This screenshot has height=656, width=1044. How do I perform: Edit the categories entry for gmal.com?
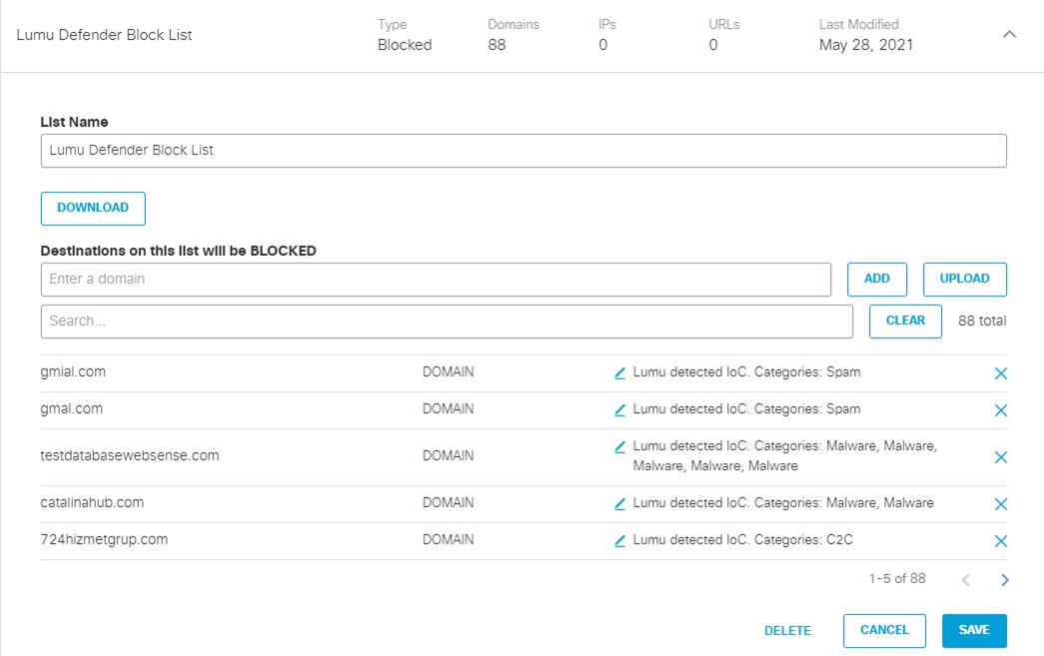(619, 408)
